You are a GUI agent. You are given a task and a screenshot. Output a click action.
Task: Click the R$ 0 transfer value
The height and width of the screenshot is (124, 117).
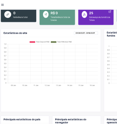(54, 13)
